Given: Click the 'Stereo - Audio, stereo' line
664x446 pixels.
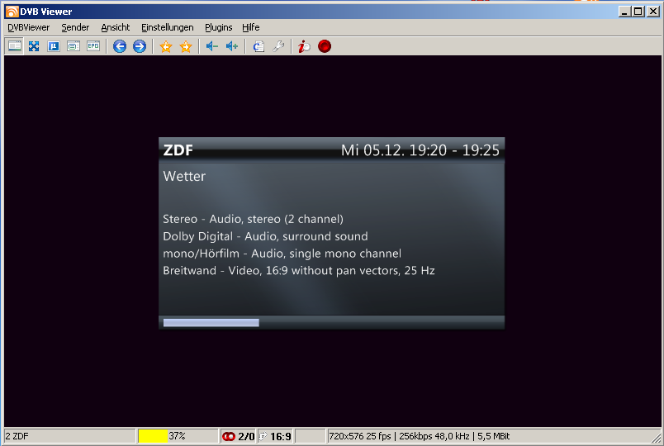Looking at the screenshot, I should (254, 219).
